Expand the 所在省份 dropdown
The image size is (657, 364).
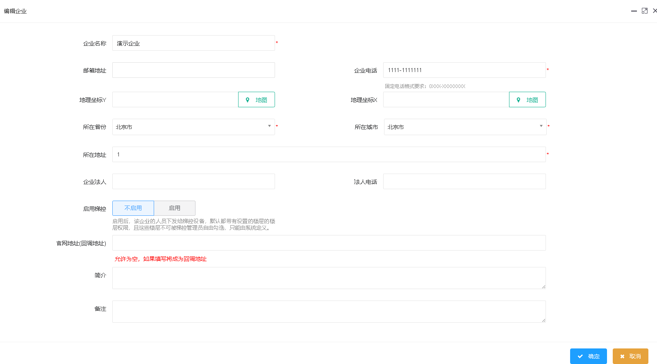[193, 127]
